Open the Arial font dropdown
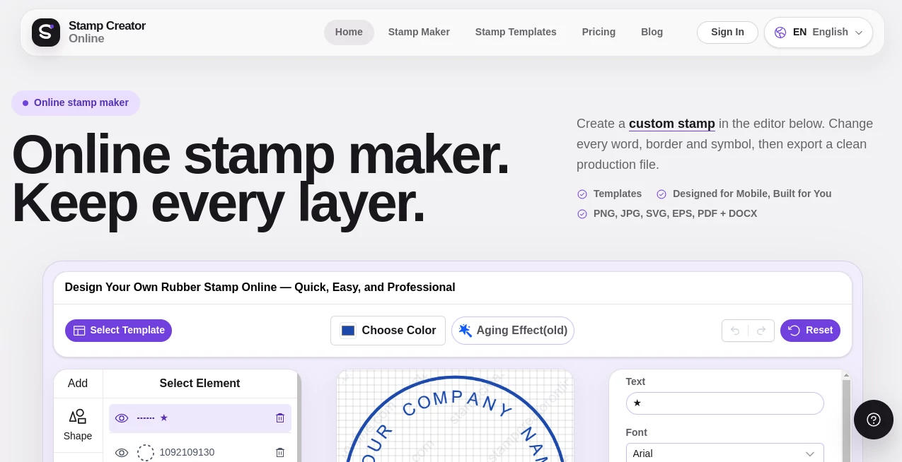902x462 pixels. point(725,453)
